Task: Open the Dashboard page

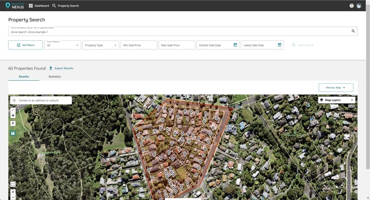Action: point(39,6)
